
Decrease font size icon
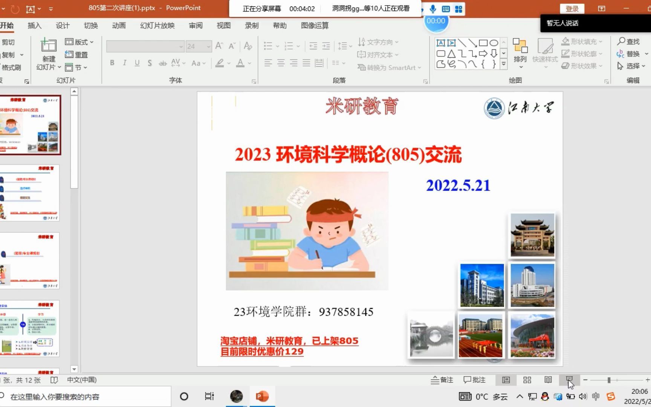pyautogui.click(x=232, y=46)
